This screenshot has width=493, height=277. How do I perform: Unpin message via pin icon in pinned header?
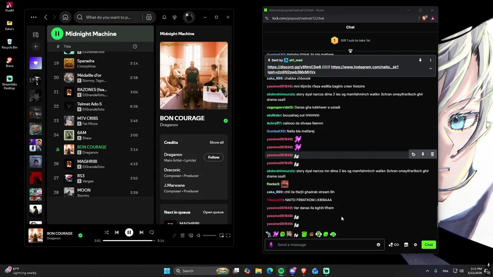click(x=420, y=60)
